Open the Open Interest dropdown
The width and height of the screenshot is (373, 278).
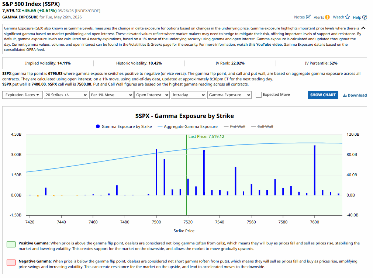pyautogui.click(x=152, y=95)
